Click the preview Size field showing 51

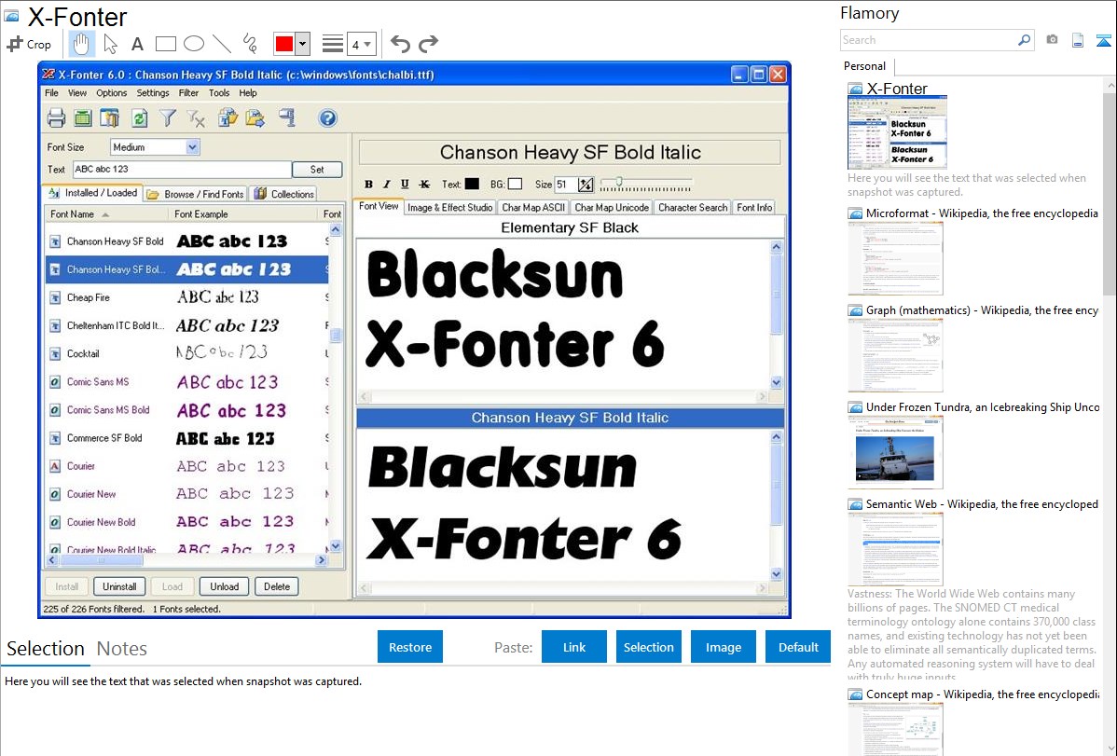[566, 185]
